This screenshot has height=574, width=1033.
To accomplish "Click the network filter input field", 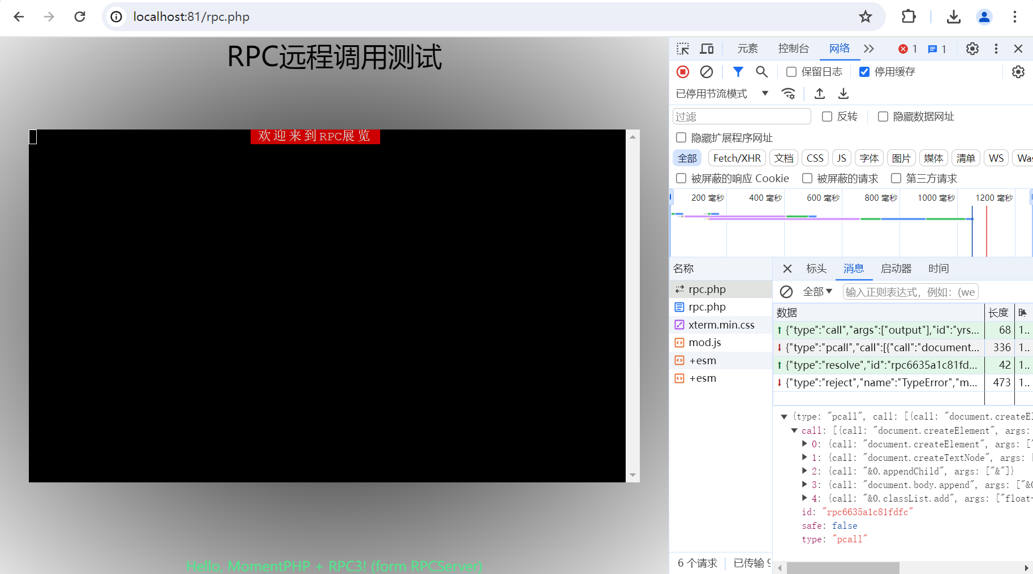I will click(742, 116).
